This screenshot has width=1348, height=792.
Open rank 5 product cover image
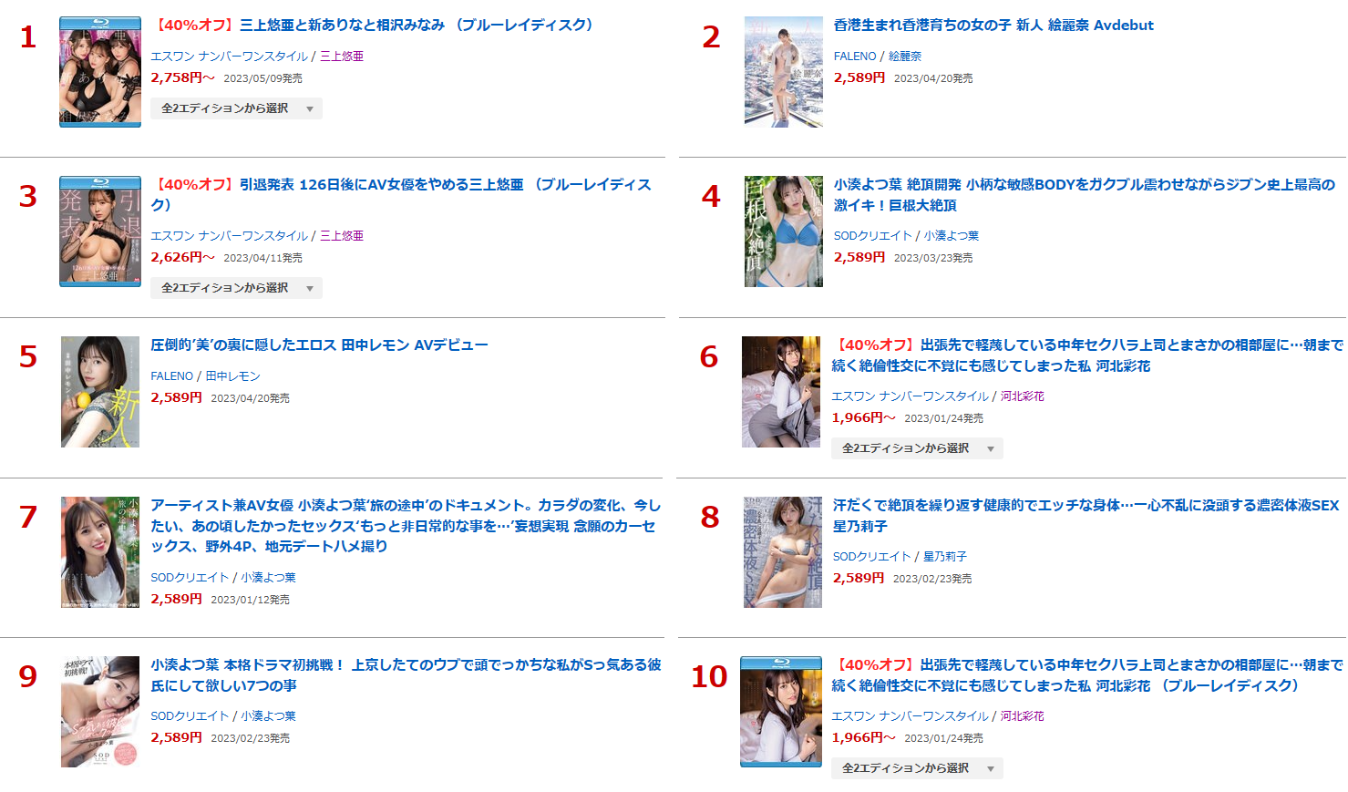[100, 392]
